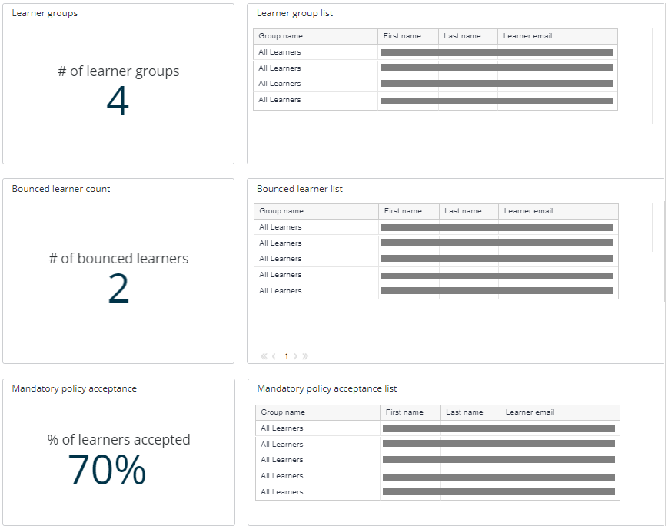
Task: Go to first page in Bounced learner list
Action: click(x=264, y=356)
